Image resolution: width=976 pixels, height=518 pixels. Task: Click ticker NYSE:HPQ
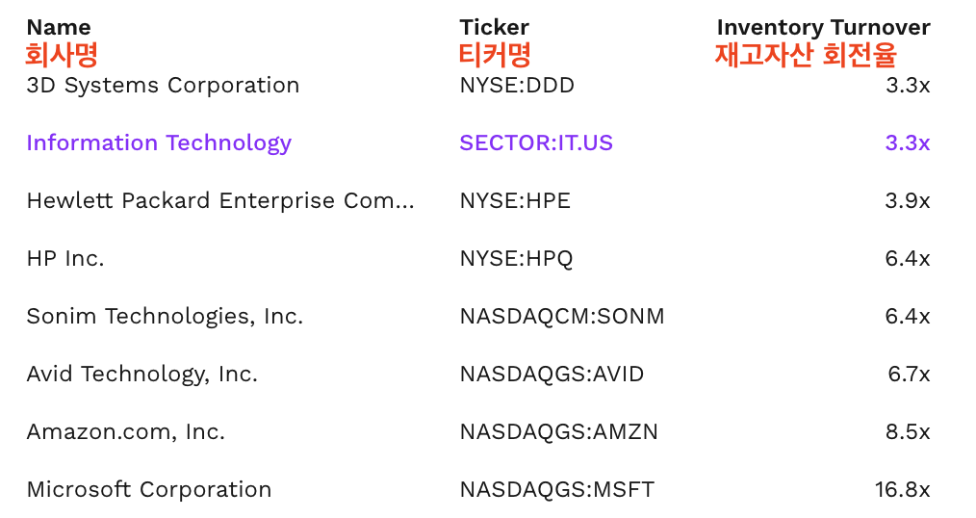click(516, 258)
